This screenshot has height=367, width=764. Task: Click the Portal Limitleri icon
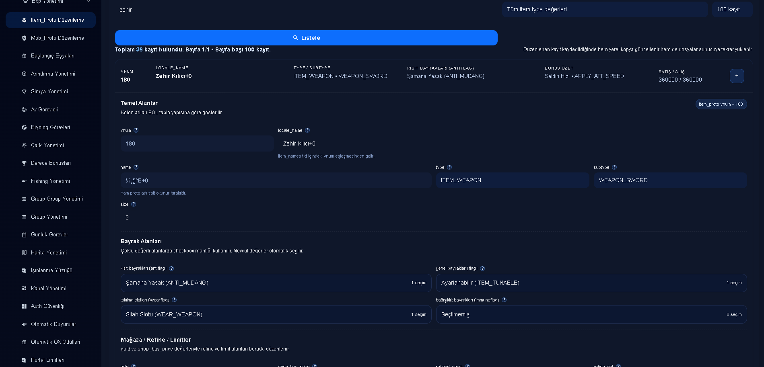[24, 360]
